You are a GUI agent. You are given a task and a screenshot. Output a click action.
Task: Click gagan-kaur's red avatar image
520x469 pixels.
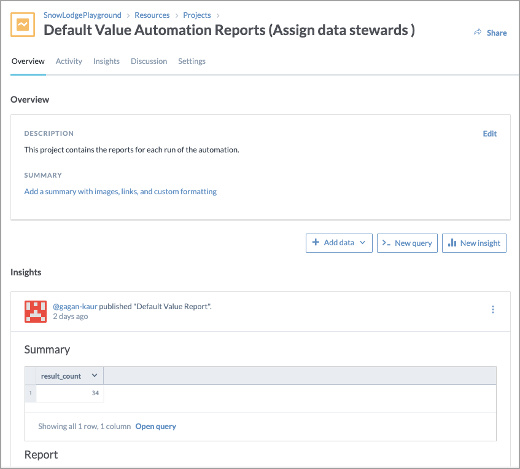pyautogui.click(x=35, y=312)
